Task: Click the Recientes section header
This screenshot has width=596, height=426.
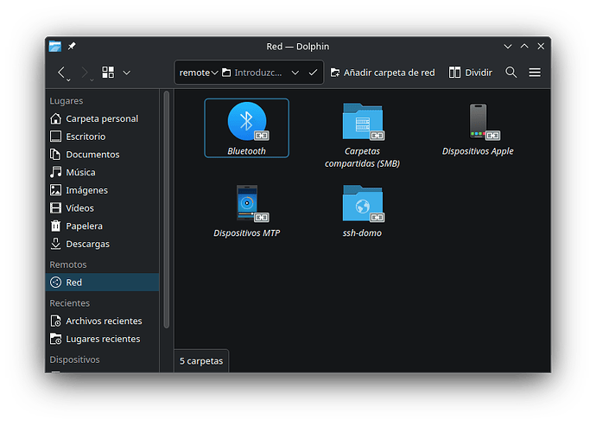Action: click(70, 303)
